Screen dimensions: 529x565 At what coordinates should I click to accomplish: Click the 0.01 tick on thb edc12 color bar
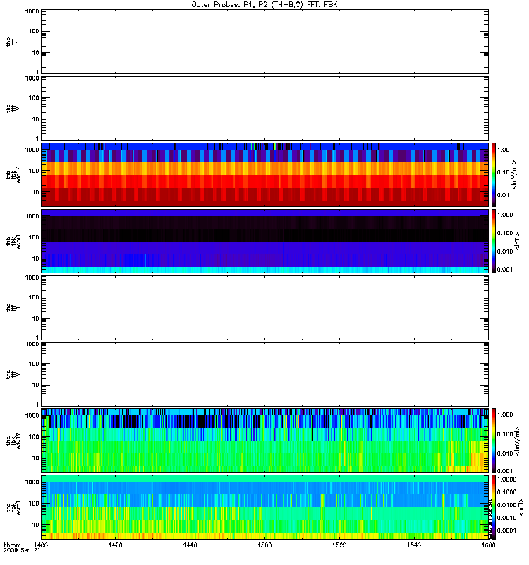[x=503, y=195]
